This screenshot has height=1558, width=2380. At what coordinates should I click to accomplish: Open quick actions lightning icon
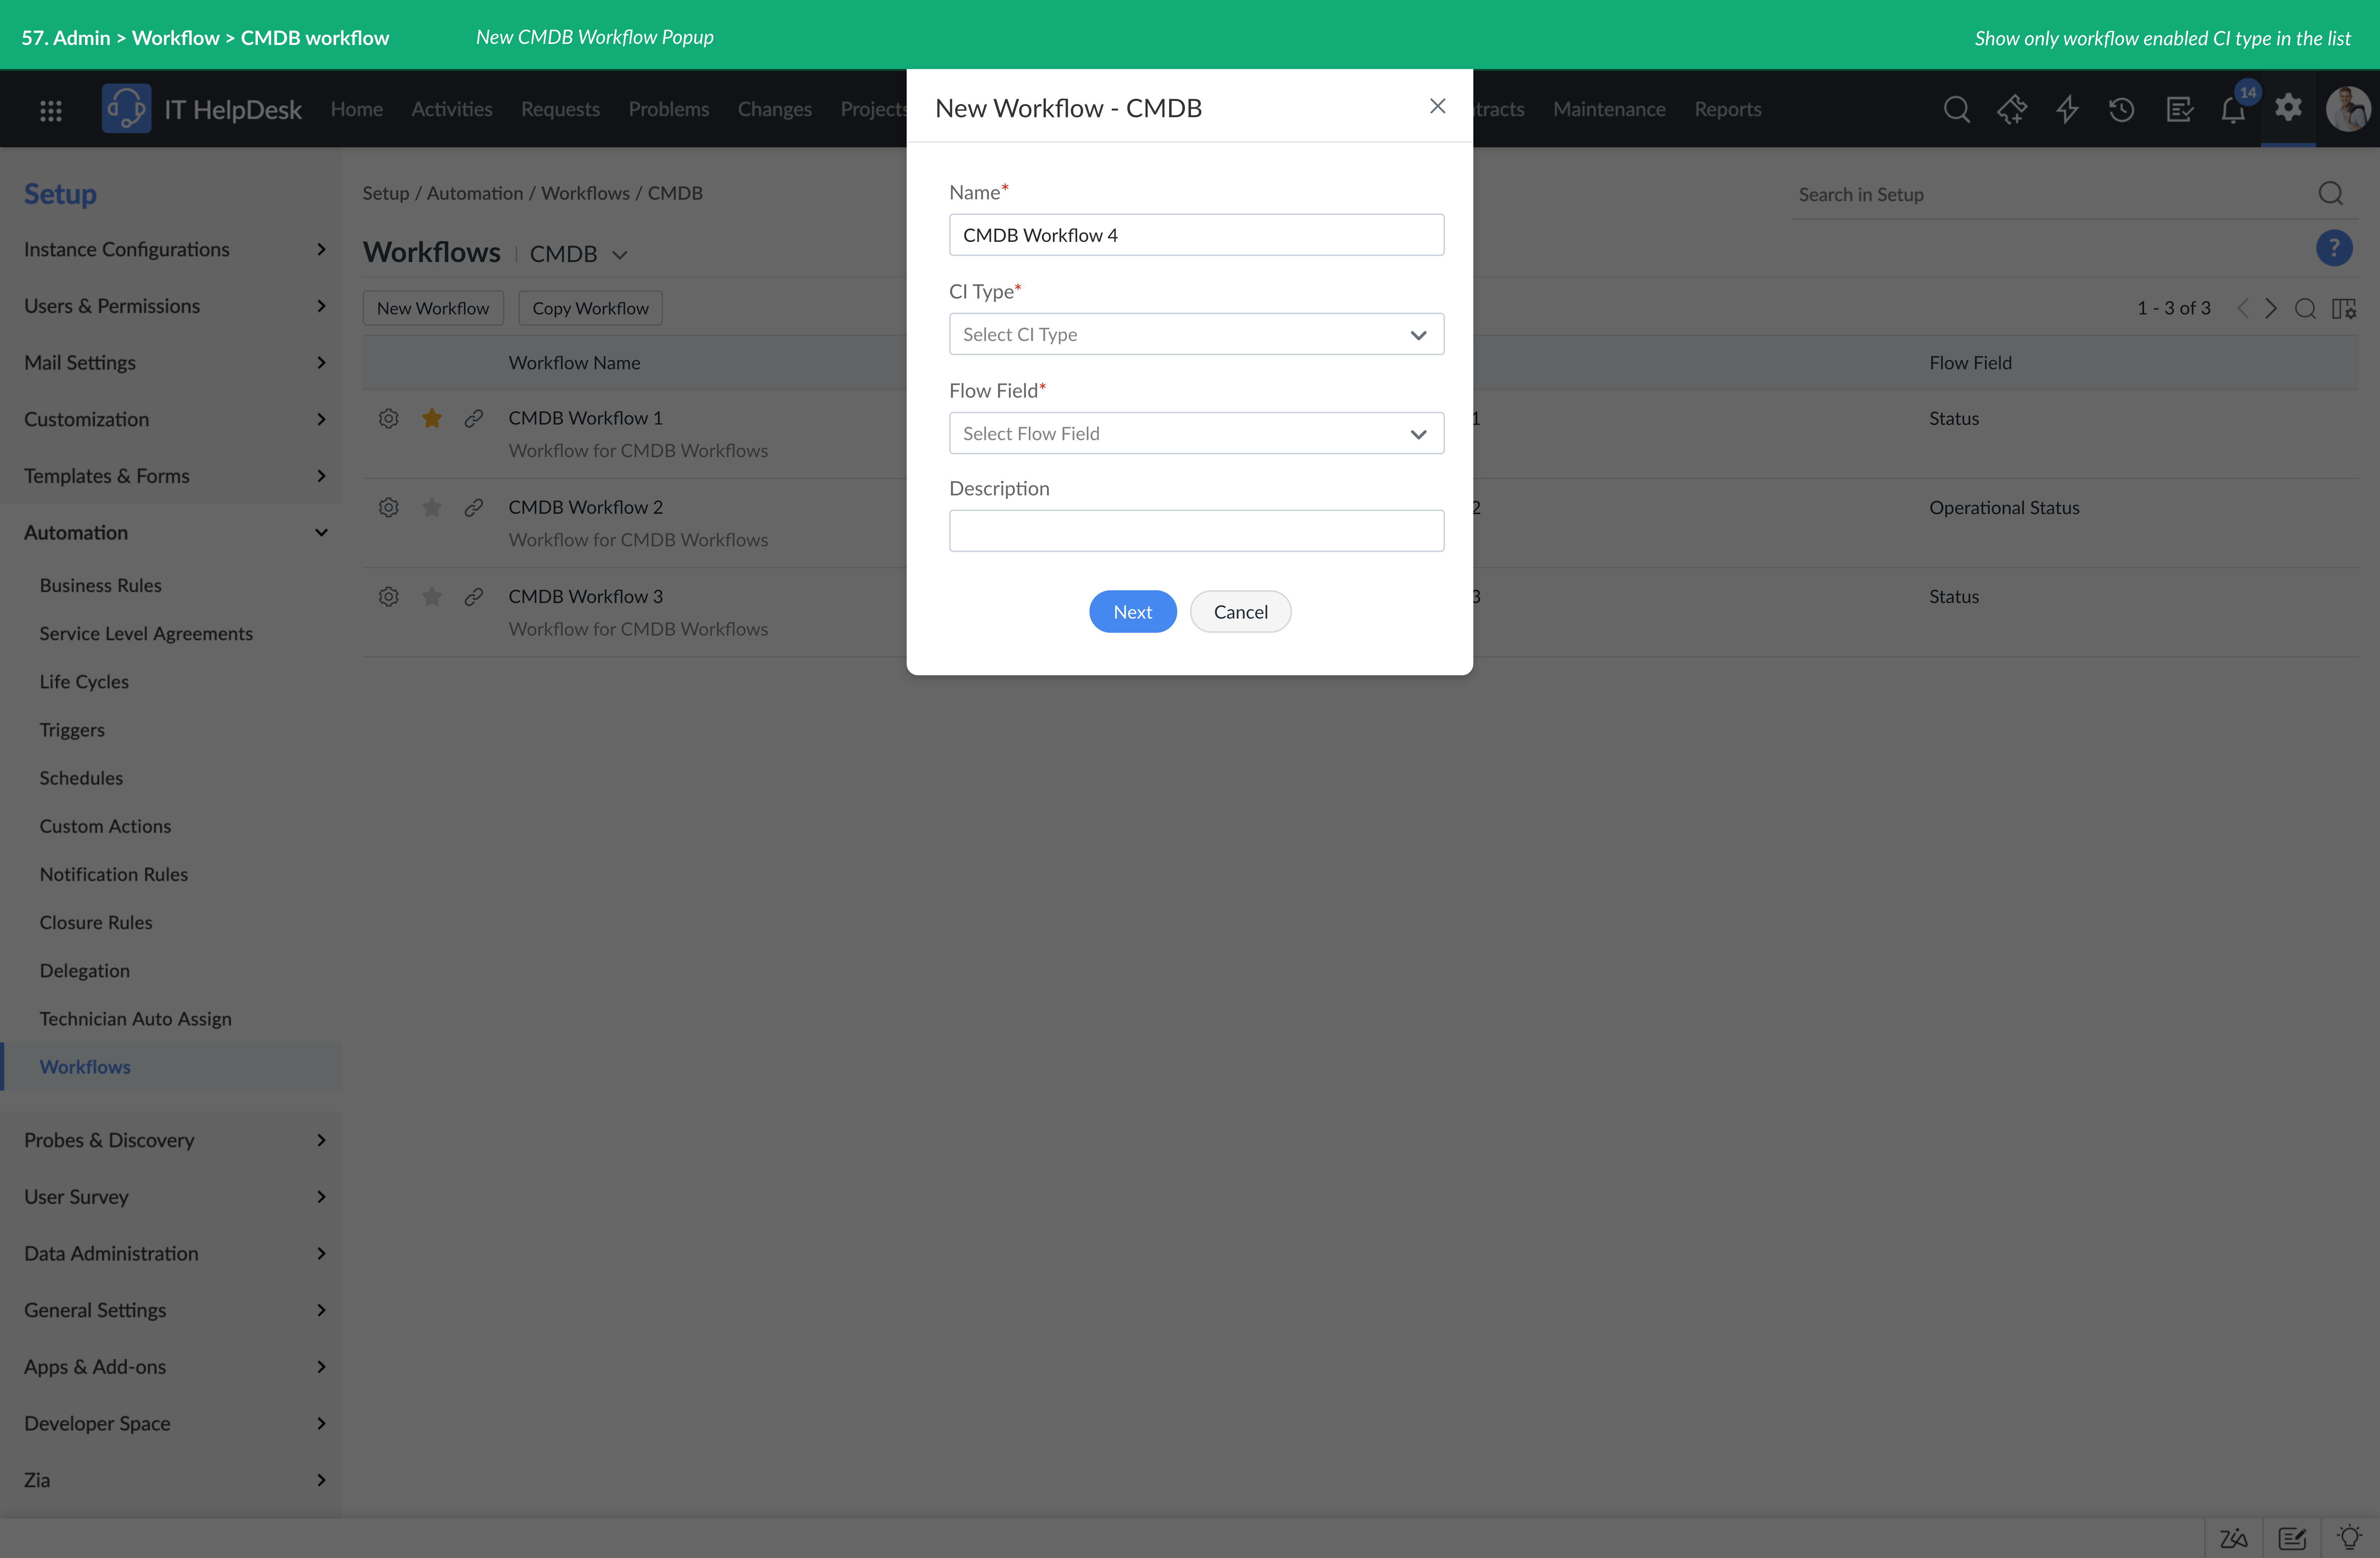point(2067,109)
